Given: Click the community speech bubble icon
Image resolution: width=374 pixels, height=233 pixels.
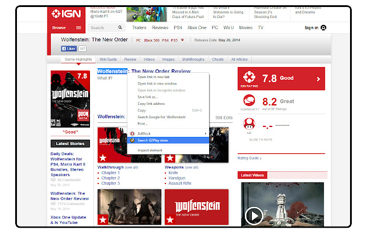Looking at the screenshot, I should [x=249, y=100].
